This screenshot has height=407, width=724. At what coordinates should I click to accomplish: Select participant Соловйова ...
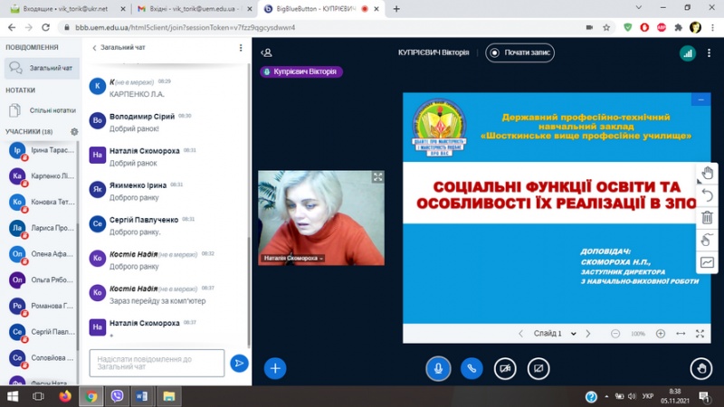click(42, 357)
